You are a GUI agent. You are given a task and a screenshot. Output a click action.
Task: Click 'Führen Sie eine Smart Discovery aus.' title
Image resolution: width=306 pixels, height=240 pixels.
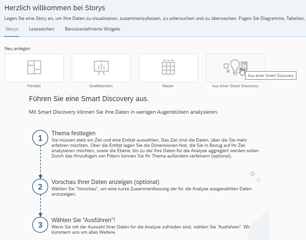tap(89, 99)
